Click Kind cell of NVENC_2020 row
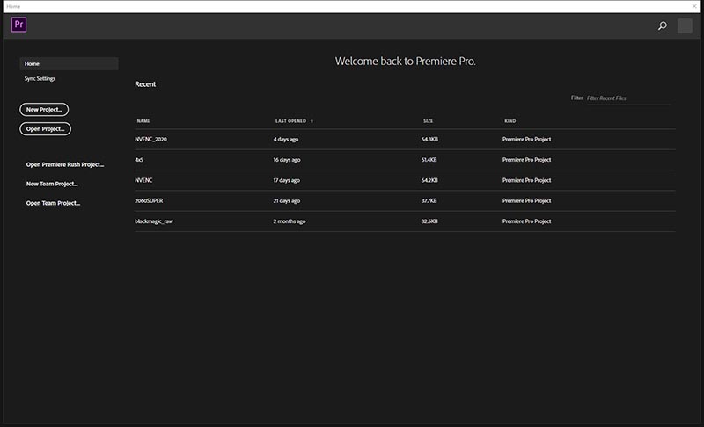 [526, 140]
